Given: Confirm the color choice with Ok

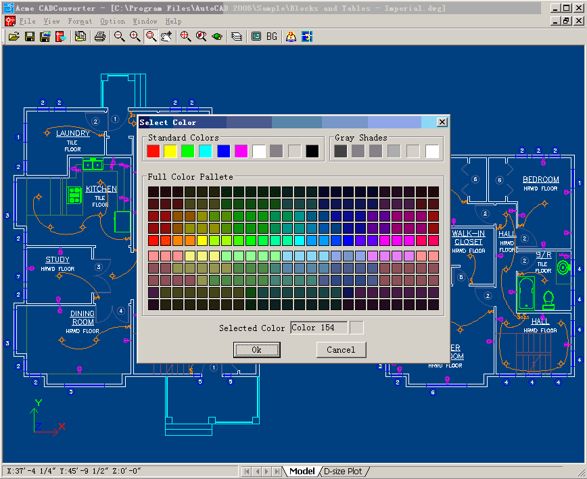Looking at the screenshot, I should tap(257, 350).
